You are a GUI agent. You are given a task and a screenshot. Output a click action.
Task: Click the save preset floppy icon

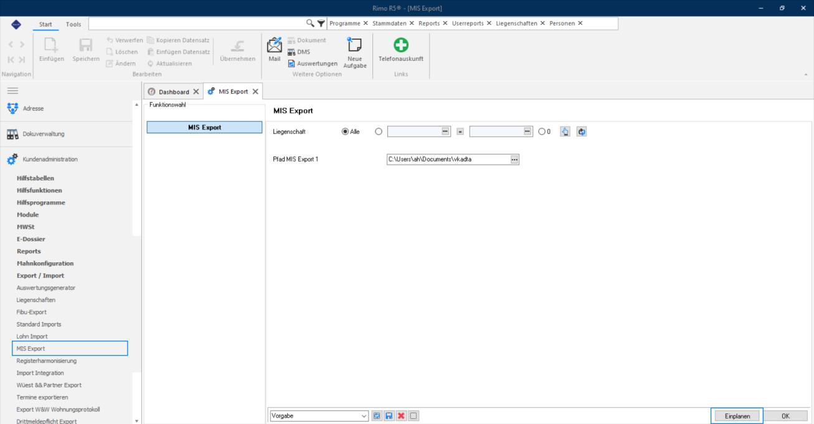pyautogui.click(x=390, y=416)
